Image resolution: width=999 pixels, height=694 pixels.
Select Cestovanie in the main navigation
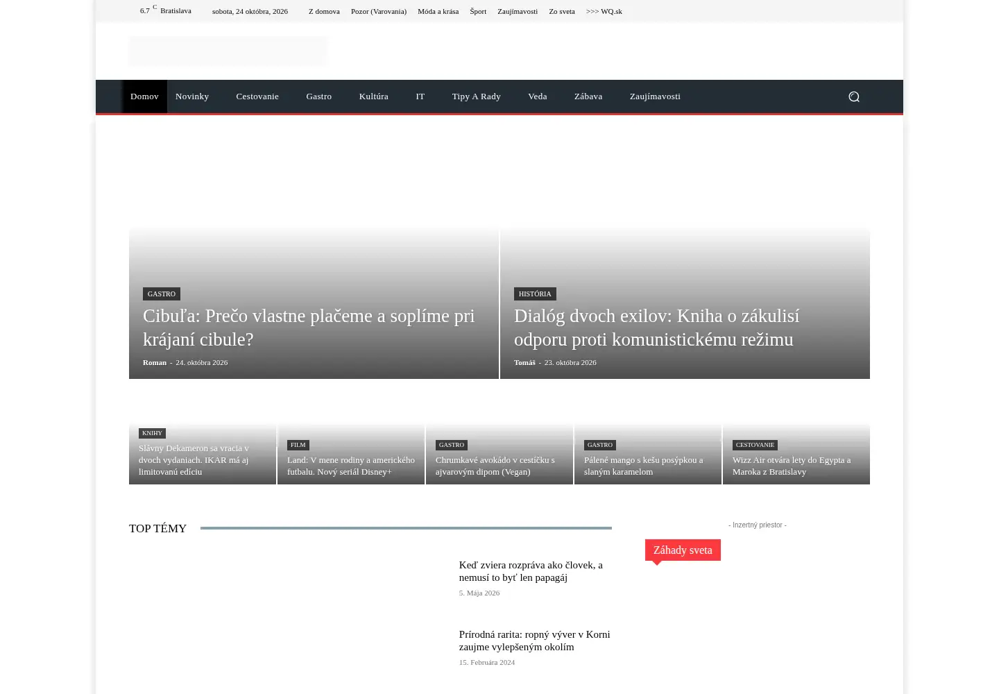tap(257, 96)
